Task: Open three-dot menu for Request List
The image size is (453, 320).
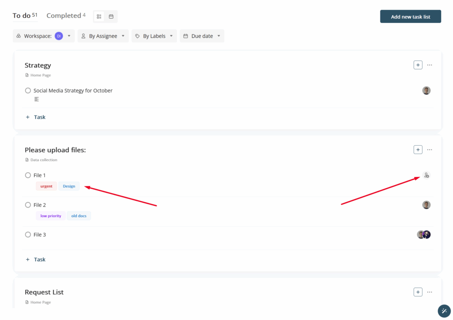Action: [x=430, y=292]
